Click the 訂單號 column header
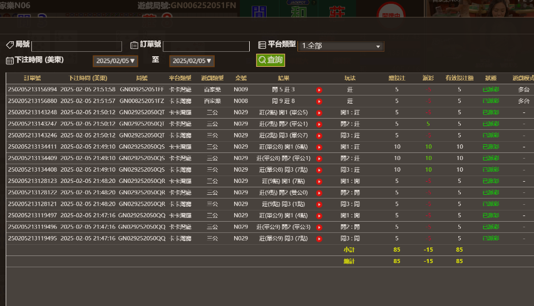The height and width of the screenshot is (306, 534). click(32, 78)
